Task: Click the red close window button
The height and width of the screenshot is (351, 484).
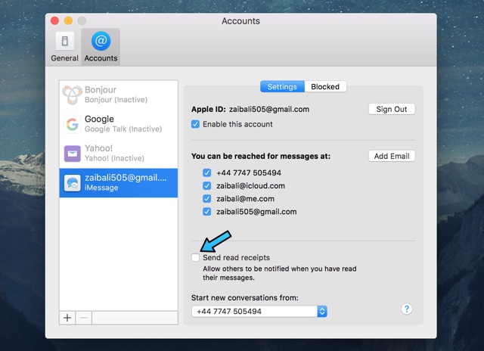Action: click(x=54, y=20)
